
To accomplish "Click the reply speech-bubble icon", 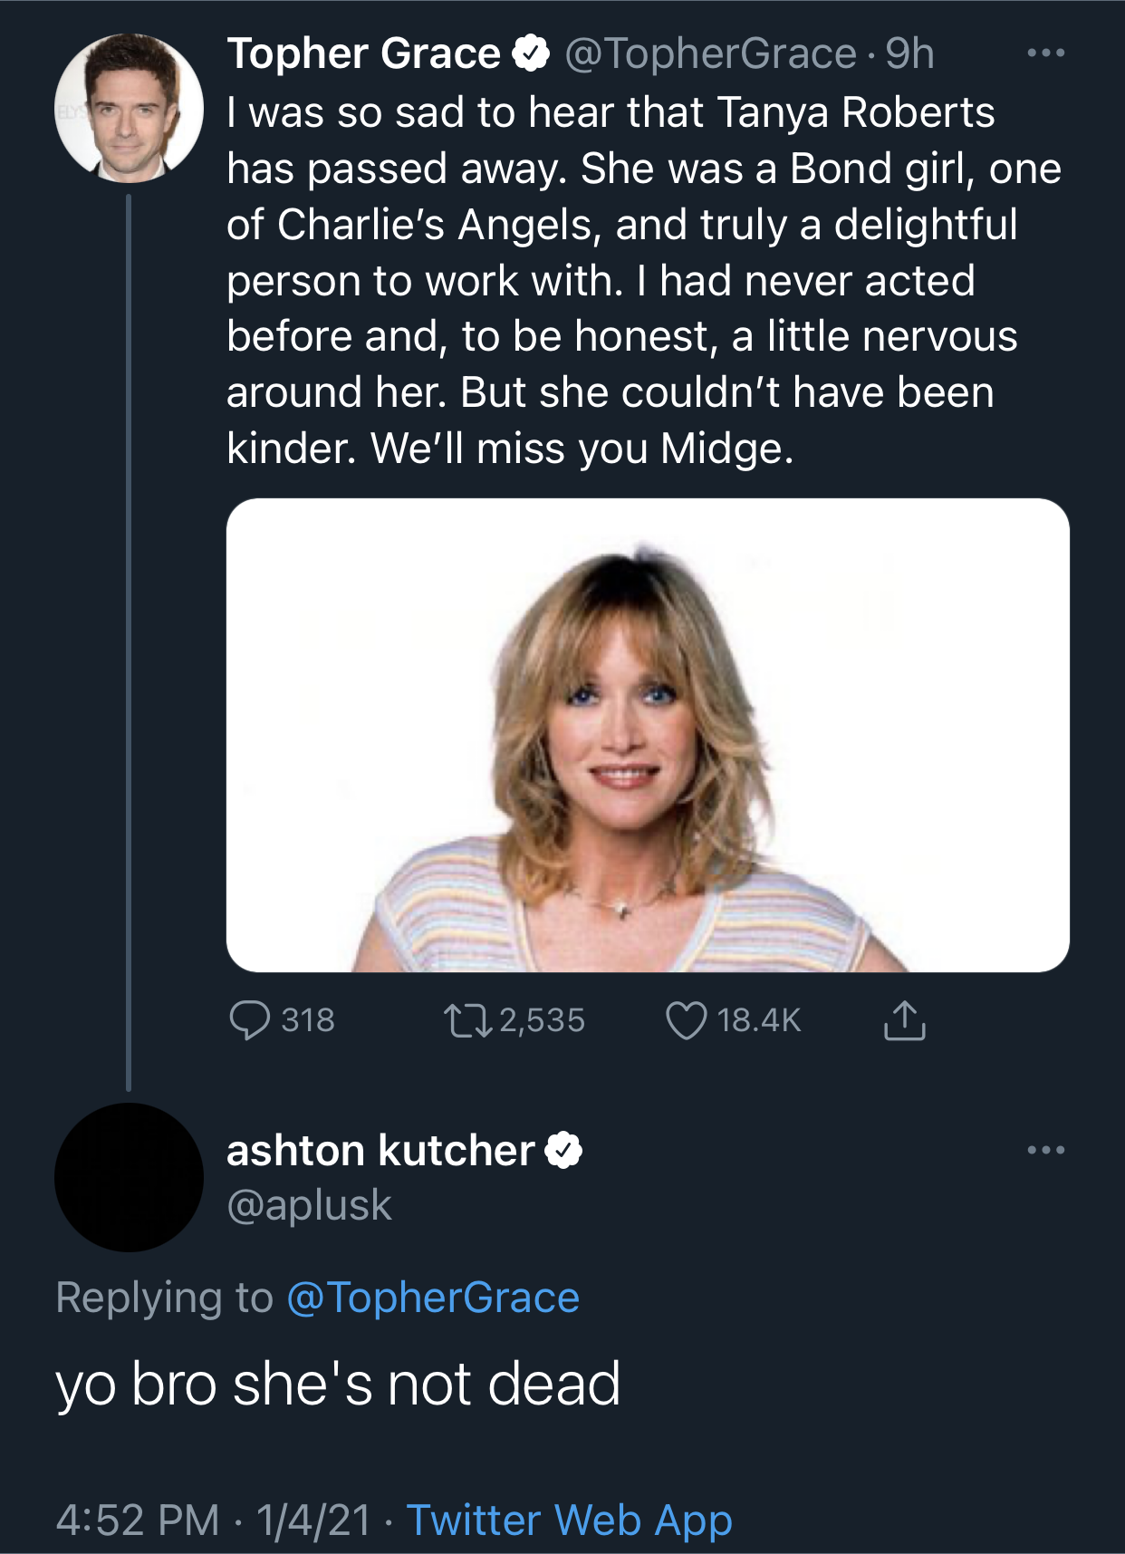I will click(x=249, y=1020).
